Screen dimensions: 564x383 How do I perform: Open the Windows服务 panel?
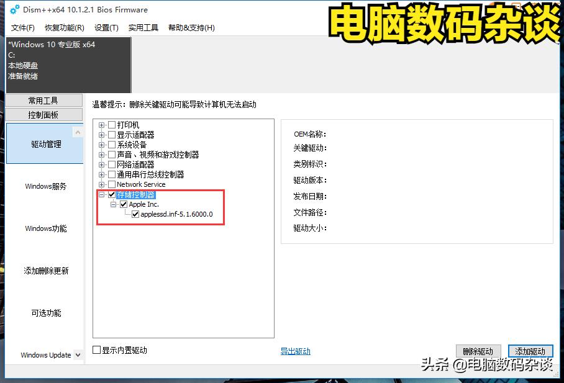tap(45, 186)
